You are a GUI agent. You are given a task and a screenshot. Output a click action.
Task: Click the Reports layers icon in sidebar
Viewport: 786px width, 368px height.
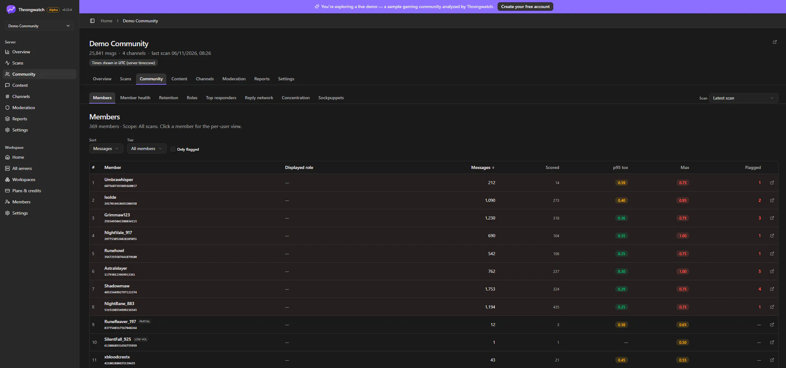click(x=7, y=119)
